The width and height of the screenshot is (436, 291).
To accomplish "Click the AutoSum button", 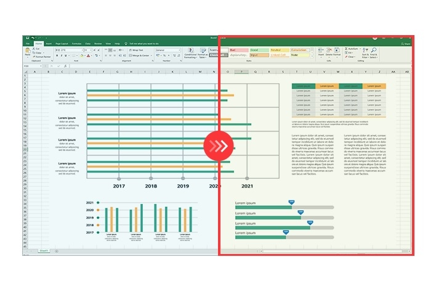I will click(352, 48).
